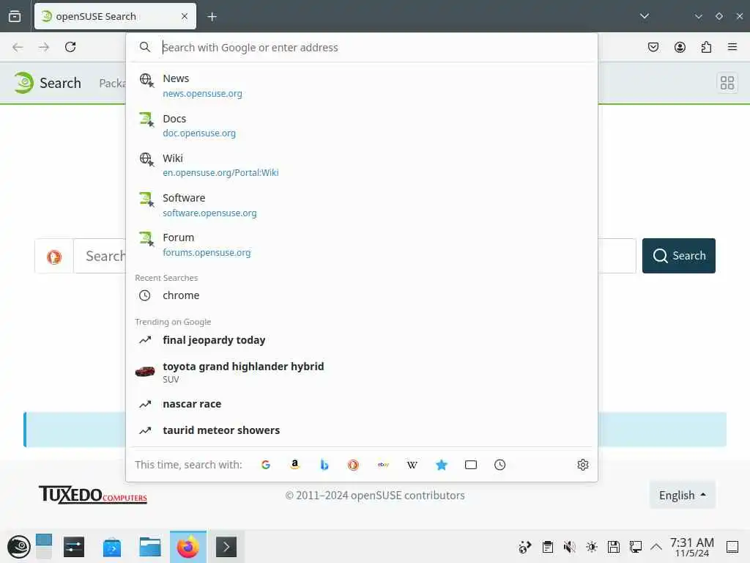Open the Software suggestion software.opensuse.org
Screen dimensions: 750x563
pos(362,205)
